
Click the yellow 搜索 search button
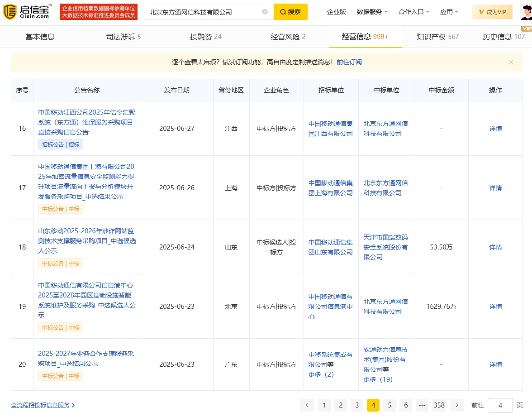(290, 12)
